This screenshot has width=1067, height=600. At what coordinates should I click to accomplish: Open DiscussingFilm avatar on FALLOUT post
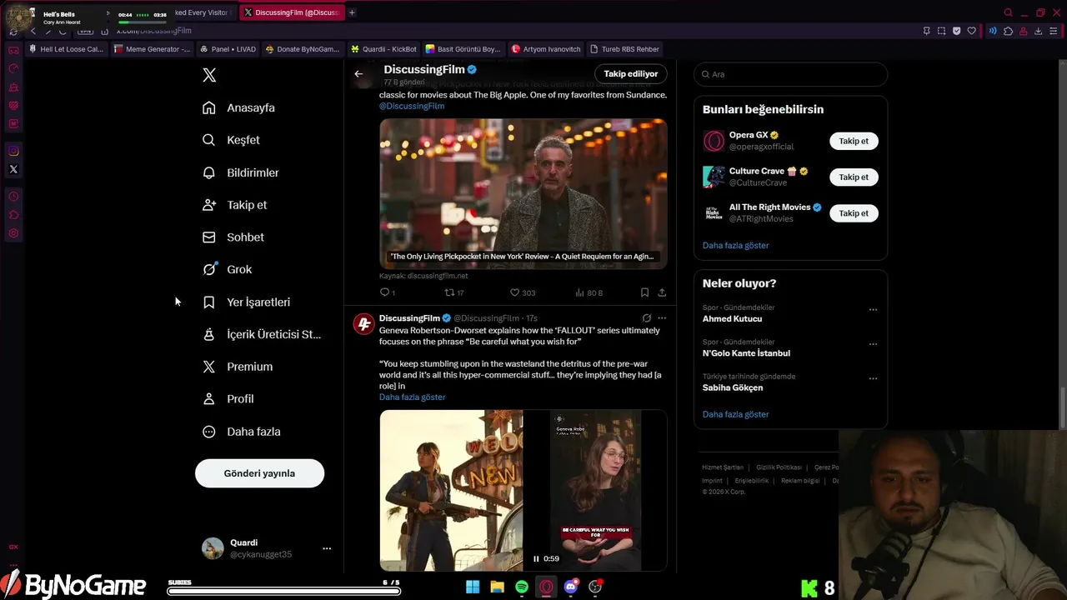tap(363, 324)
